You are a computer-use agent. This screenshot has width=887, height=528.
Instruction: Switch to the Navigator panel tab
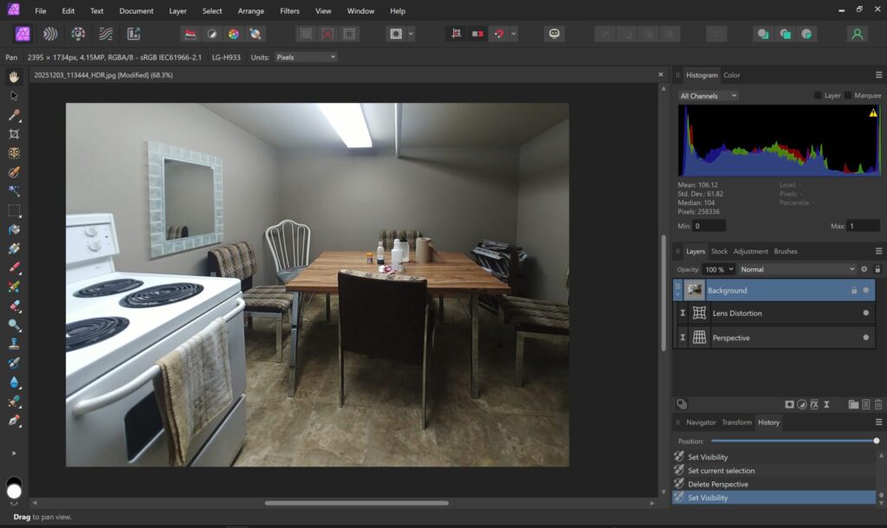click(701, 422)
